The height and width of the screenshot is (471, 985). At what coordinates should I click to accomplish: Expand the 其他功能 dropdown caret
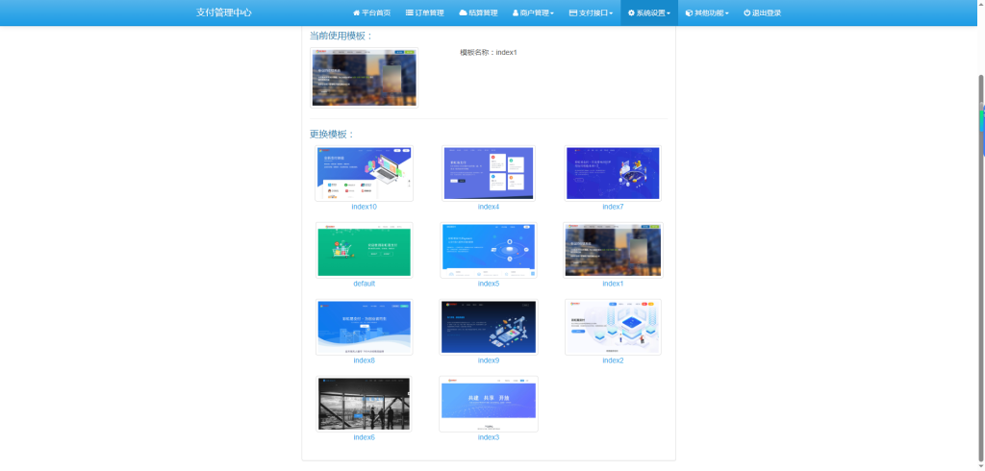[x=726, y=13]
